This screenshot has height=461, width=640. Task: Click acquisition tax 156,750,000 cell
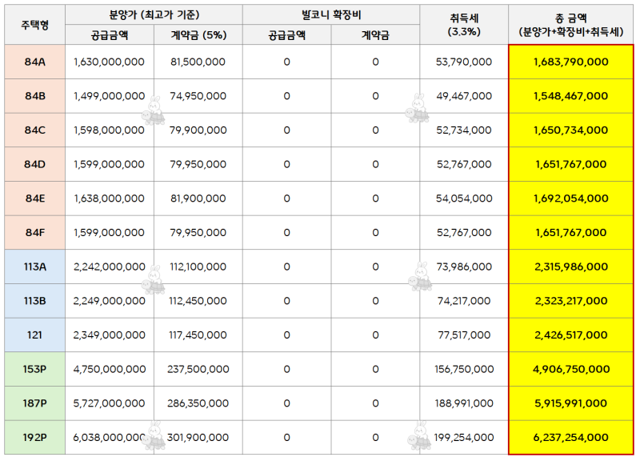coord(464,369)
